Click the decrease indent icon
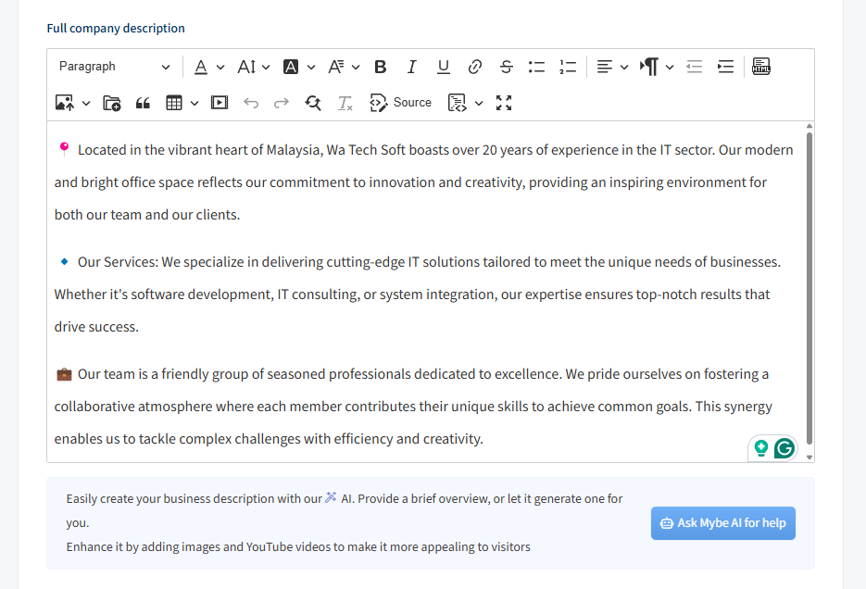The height and width of the screenshot is (589, 866). [695, 67]
